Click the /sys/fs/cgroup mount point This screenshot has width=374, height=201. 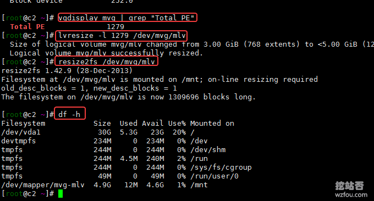(221, 168)
